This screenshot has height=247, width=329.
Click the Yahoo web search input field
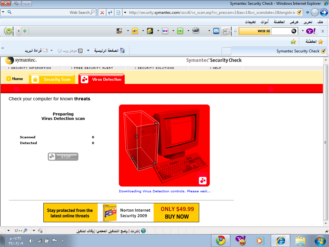tap(281, 31)
